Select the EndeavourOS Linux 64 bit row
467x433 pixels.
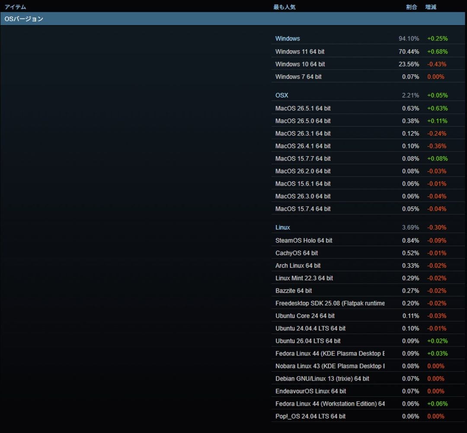(368, 391)
